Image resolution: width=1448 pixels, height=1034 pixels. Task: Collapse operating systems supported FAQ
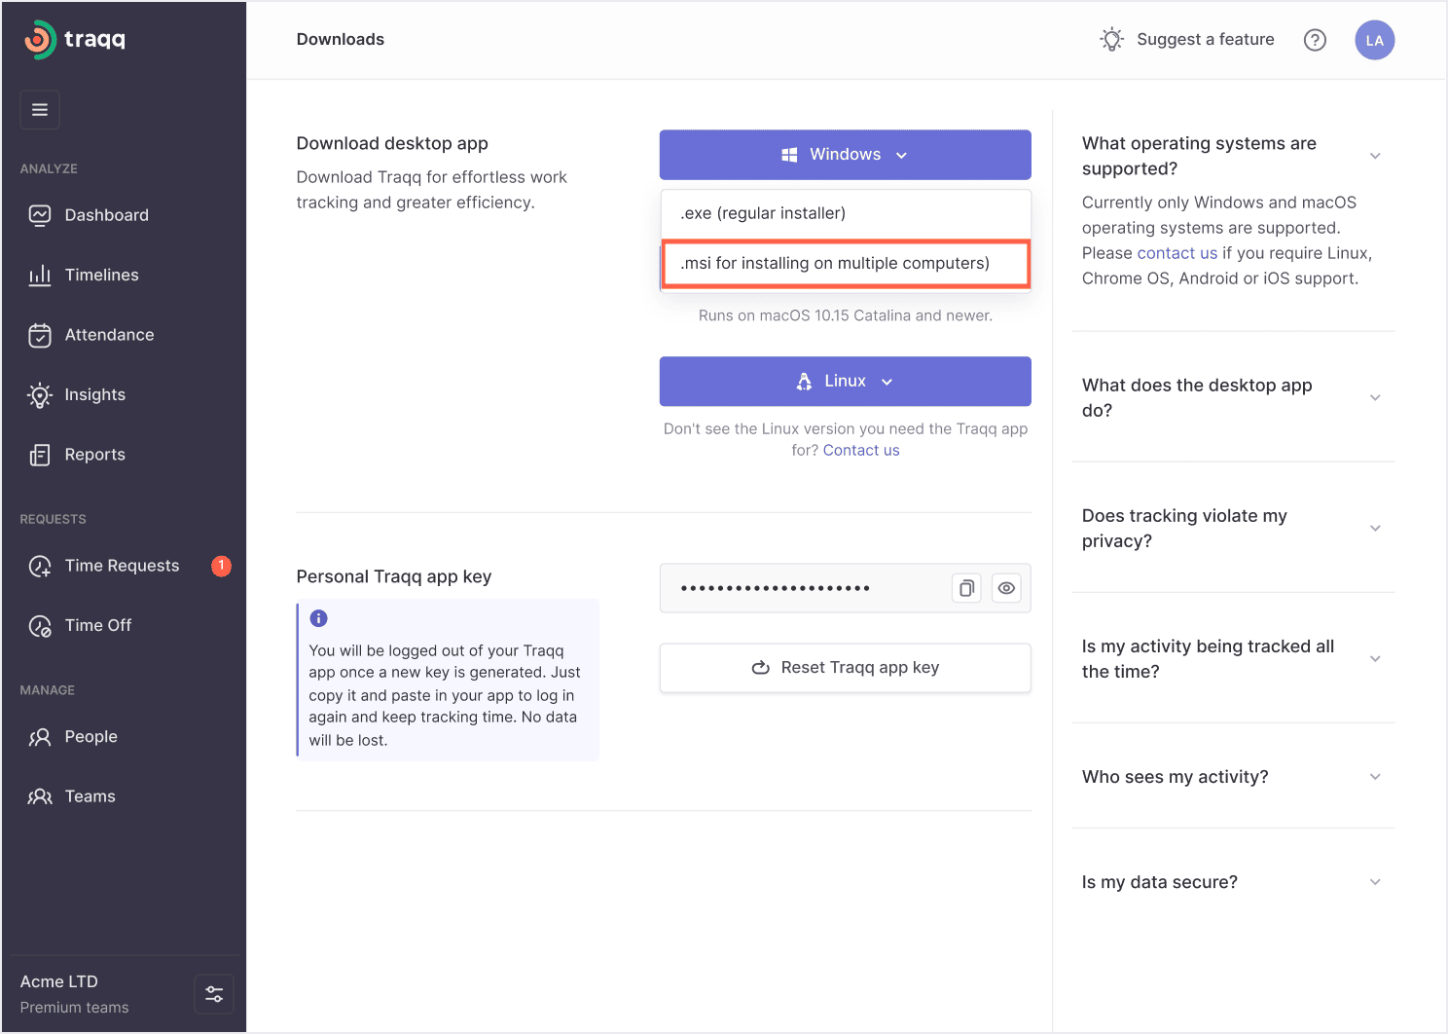pyautogui.click(x=1375, y=156)
